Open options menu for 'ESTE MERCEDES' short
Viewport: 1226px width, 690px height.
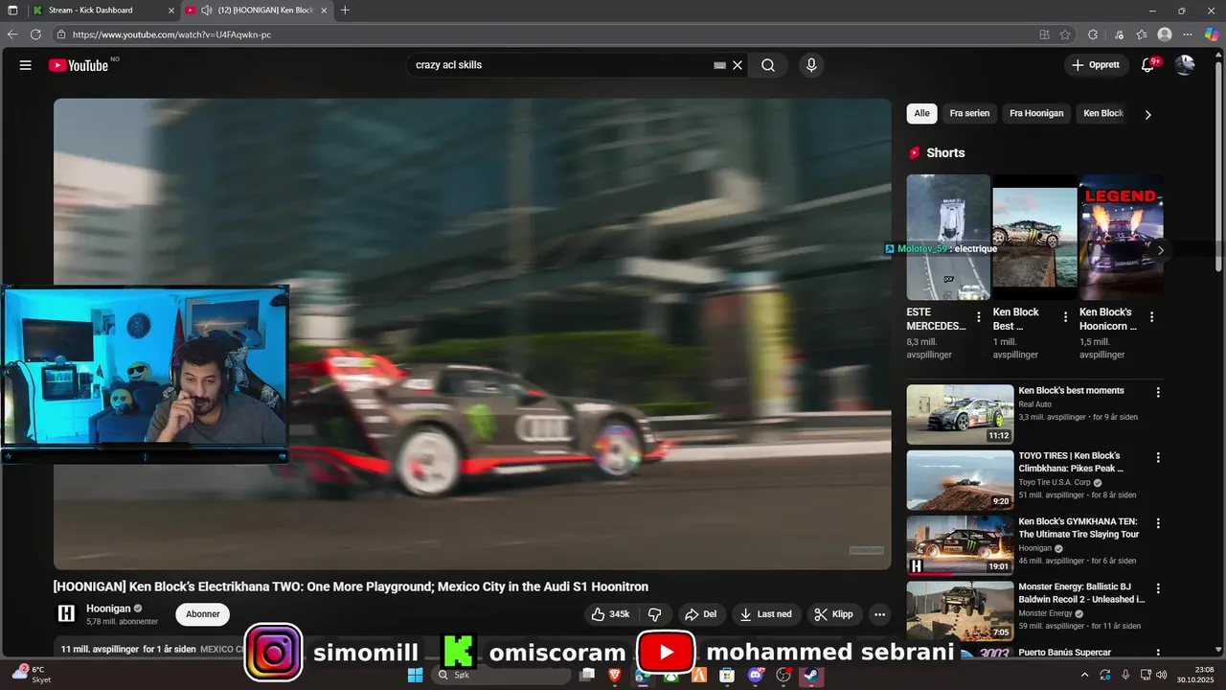click(979, 317)
